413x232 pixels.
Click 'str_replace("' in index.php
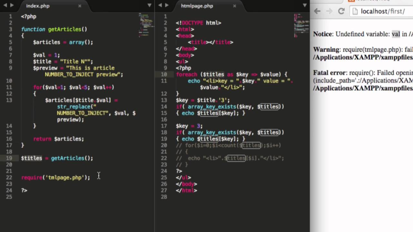point(77,107)
